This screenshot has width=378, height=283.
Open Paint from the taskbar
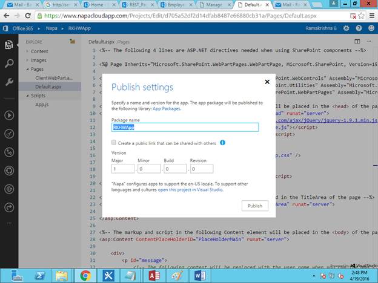coord(177,276)
